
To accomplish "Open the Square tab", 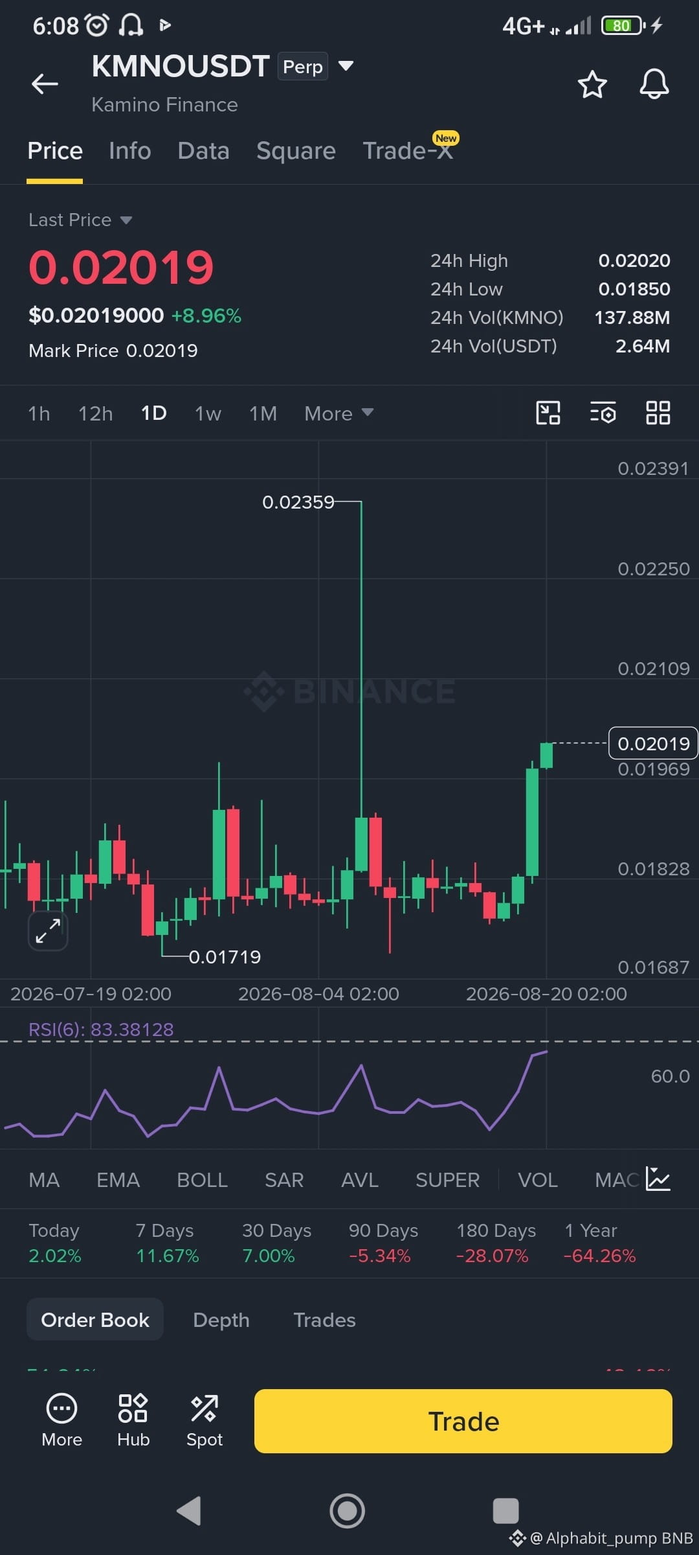I will (x=296, y=151).
